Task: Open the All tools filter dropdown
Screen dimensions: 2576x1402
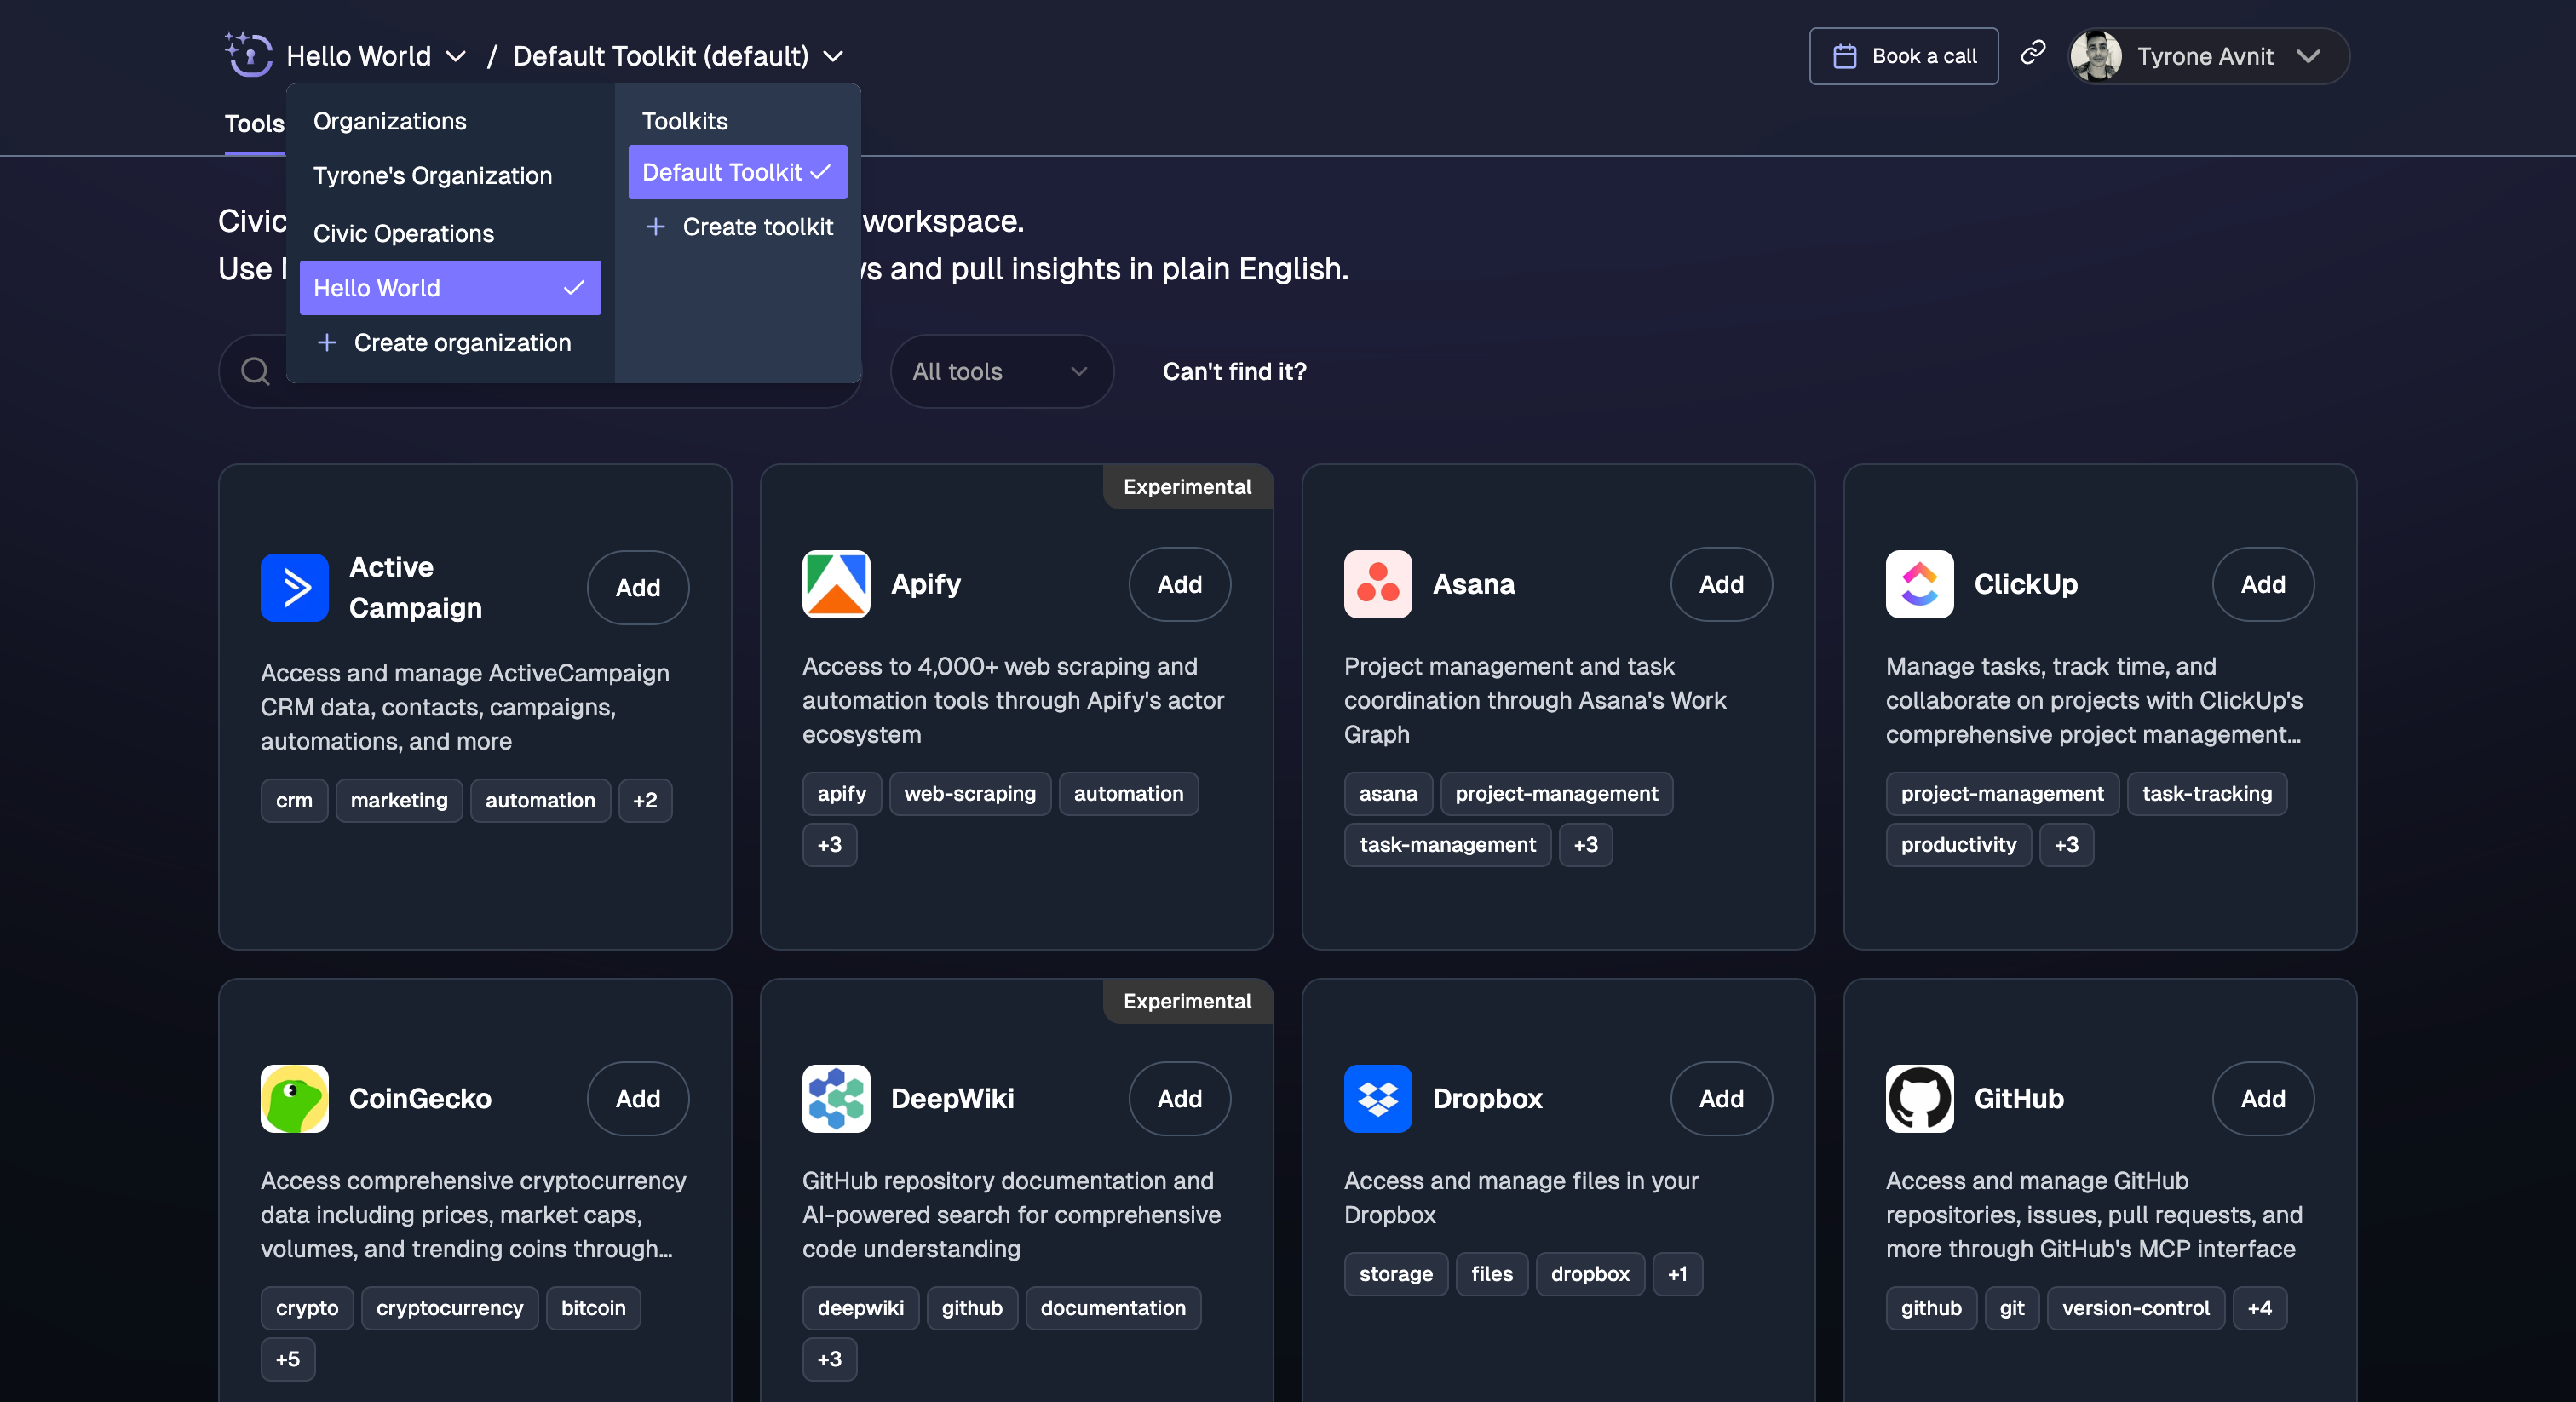Action: (x=1001, y=371)
